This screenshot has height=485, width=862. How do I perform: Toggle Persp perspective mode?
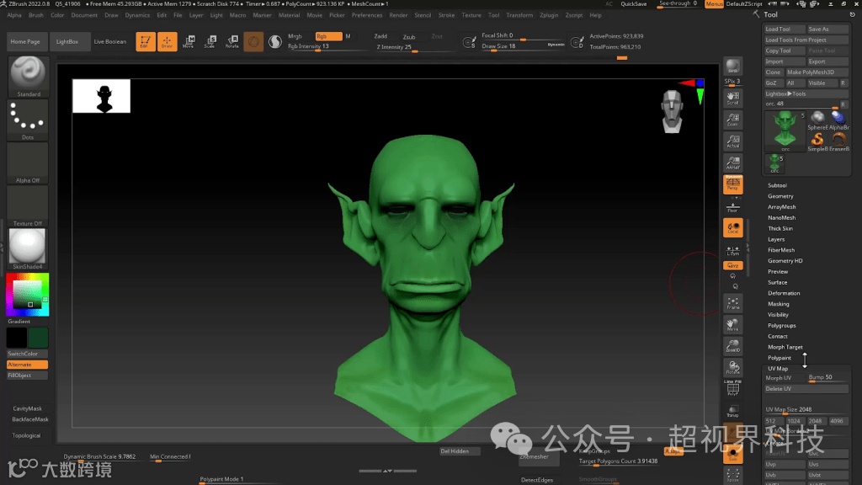tap(733, 184)
